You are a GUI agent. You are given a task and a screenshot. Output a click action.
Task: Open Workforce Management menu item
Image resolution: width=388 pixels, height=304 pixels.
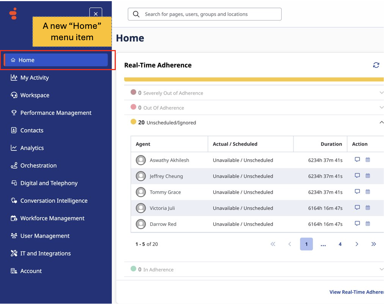pyautogui.click(x=52, y=218)
